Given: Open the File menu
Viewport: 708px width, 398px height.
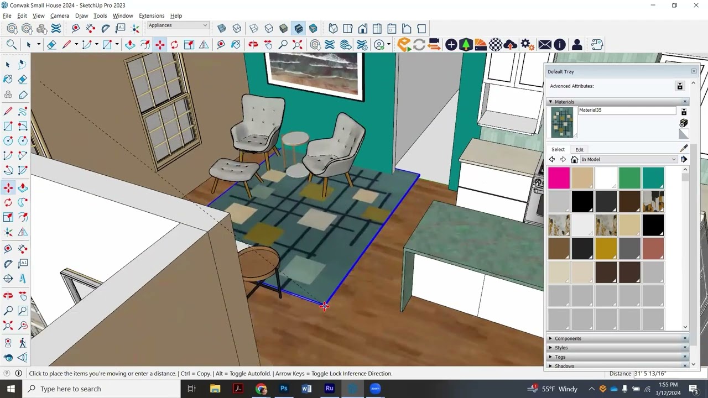Looking at the screenshot, I should point(7,16).
